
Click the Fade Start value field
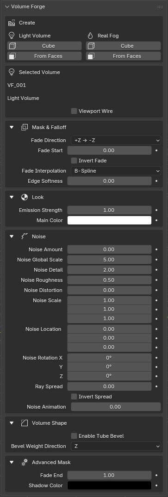click(x=109, y=150)
